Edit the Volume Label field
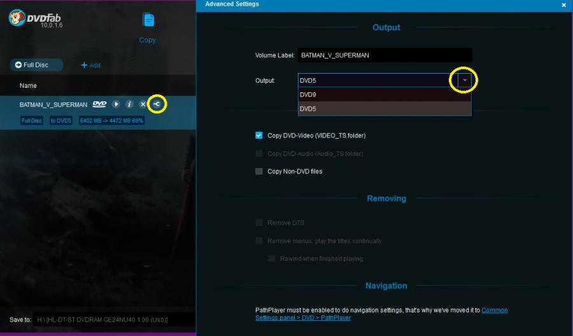 click(385, 55)
